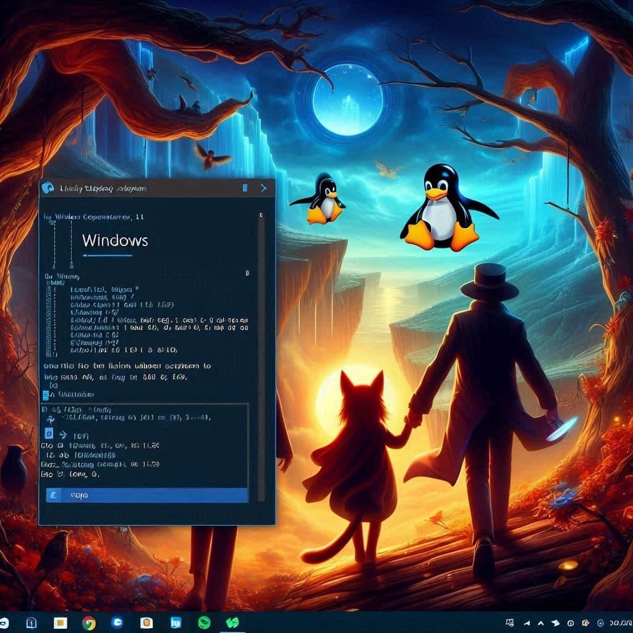This screenshot has height=633, width=633.
Task: Click the hidden icons chevron in the system tray
Action: (541, 622)
